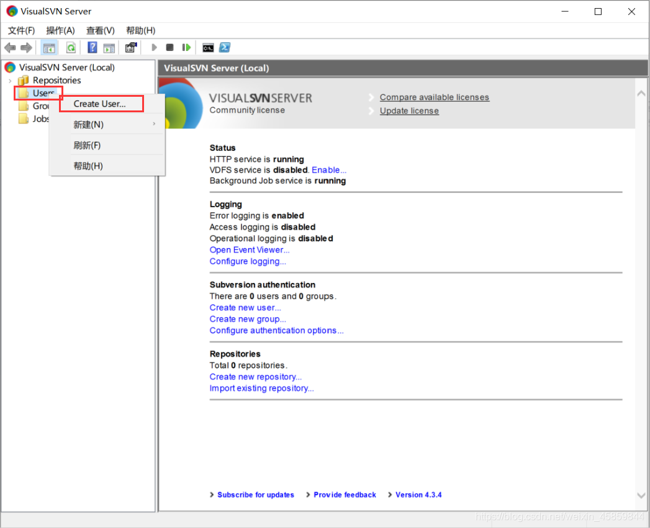This screenshot has width=650, height=528.
Task: Click Provide feedback link
Action: point(345,494)
